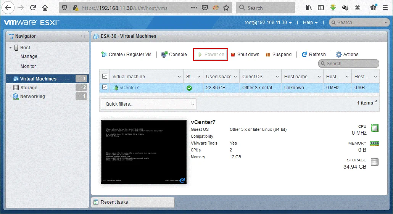Select Monitor under Host

[x=28, y=66]
